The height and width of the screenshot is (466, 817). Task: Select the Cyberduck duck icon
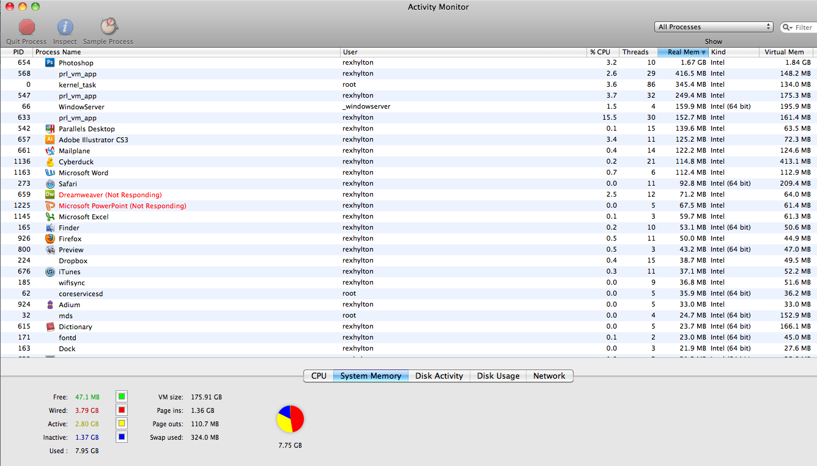pos(50,161)
